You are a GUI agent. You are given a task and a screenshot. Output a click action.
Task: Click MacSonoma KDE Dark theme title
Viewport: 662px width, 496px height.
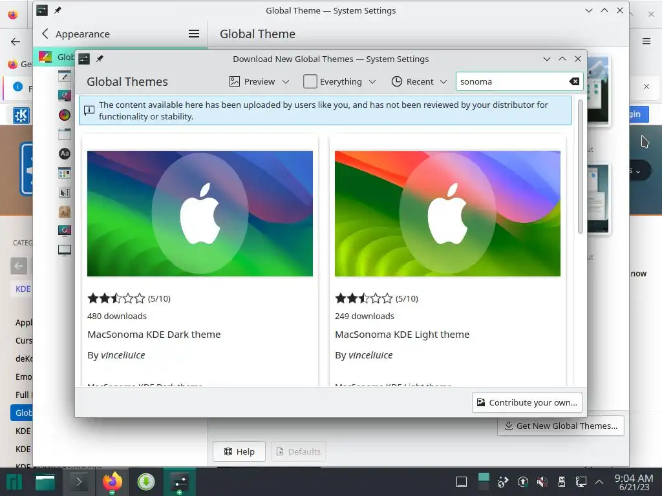[154, 335]
